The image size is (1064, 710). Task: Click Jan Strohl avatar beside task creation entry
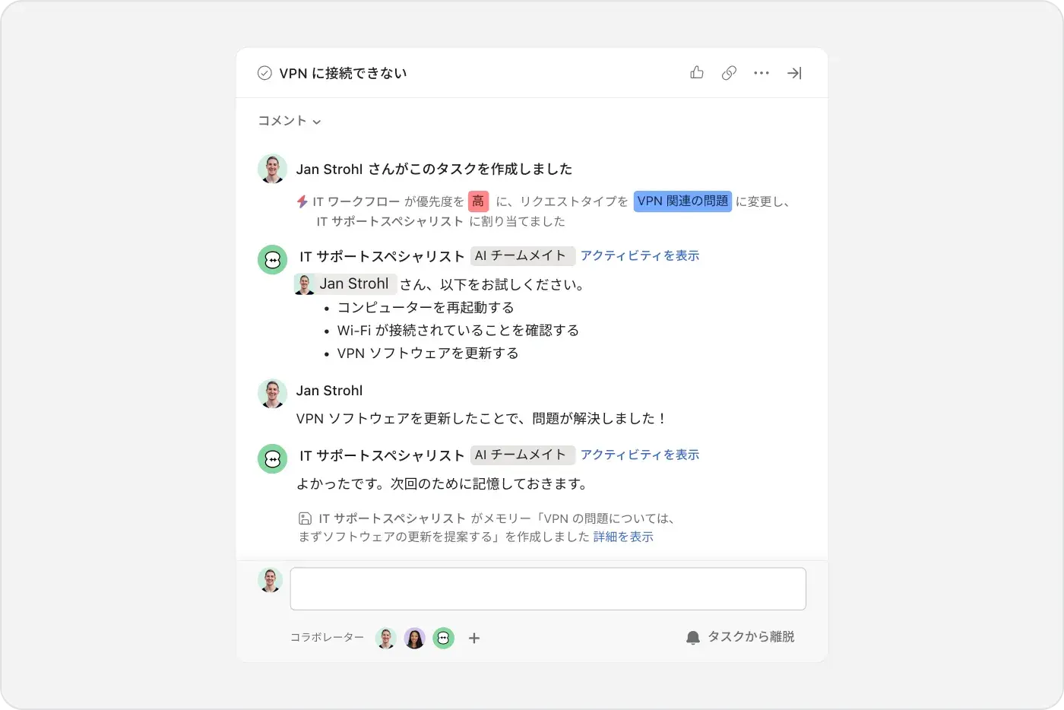coord(272,169)
